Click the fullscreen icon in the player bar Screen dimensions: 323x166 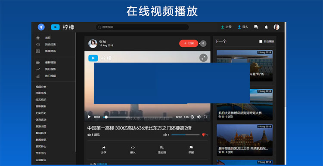pyautogui.click(x=205, y=117)
